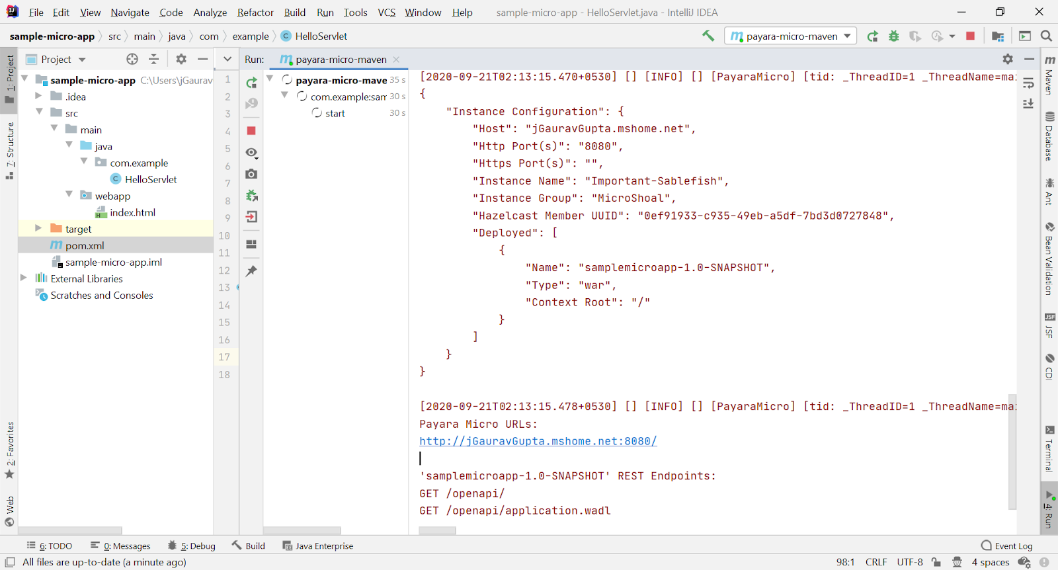Open Java Enterprise tool window

pos(318,546)
